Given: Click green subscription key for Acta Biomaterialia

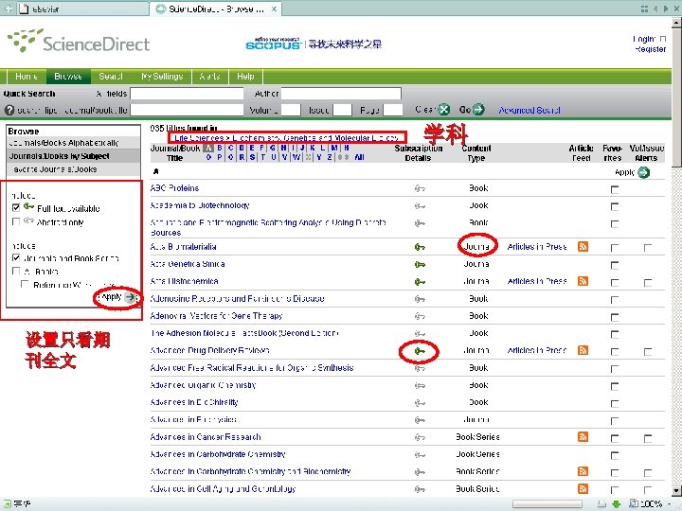Looking at the screenshot, I should [x=420, y=247].
